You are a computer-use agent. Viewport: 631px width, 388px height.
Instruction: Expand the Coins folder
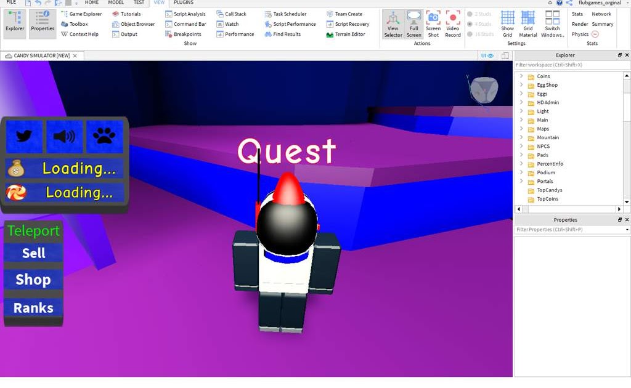pyautogui.click(x=521, y=76)
